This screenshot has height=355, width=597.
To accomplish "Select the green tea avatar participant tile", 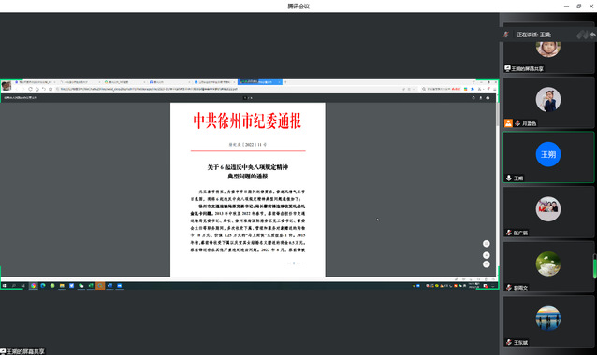I will pos(548,266).
